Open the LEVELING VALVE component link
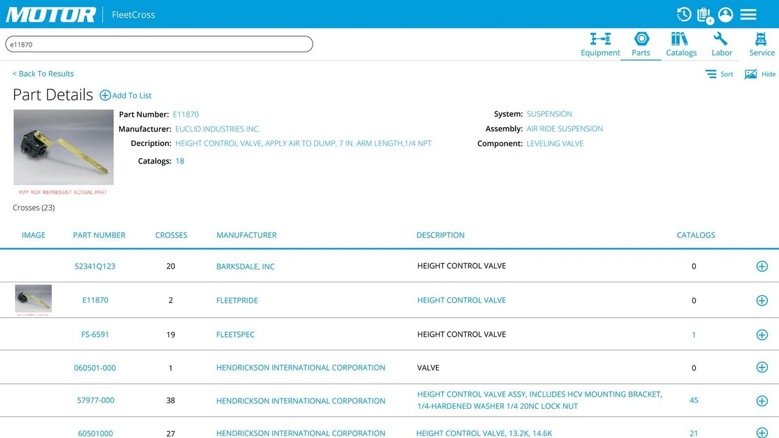 [555, 144]
